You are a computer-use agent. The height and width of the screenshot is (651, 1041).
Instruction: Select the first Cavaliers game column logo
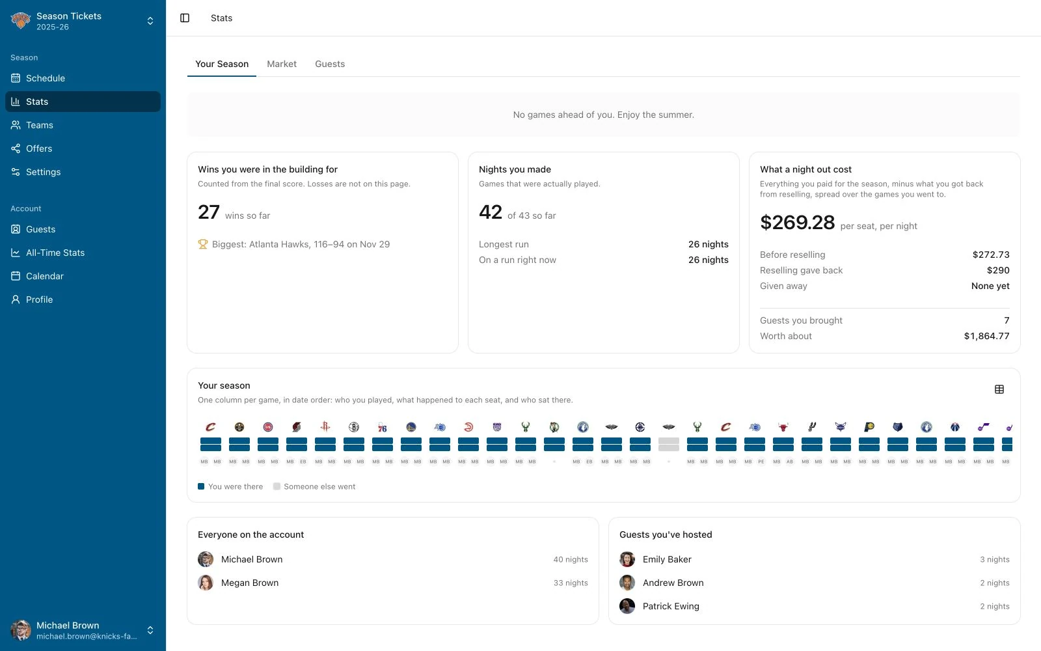pyautogui.click(x=211, y=427)
